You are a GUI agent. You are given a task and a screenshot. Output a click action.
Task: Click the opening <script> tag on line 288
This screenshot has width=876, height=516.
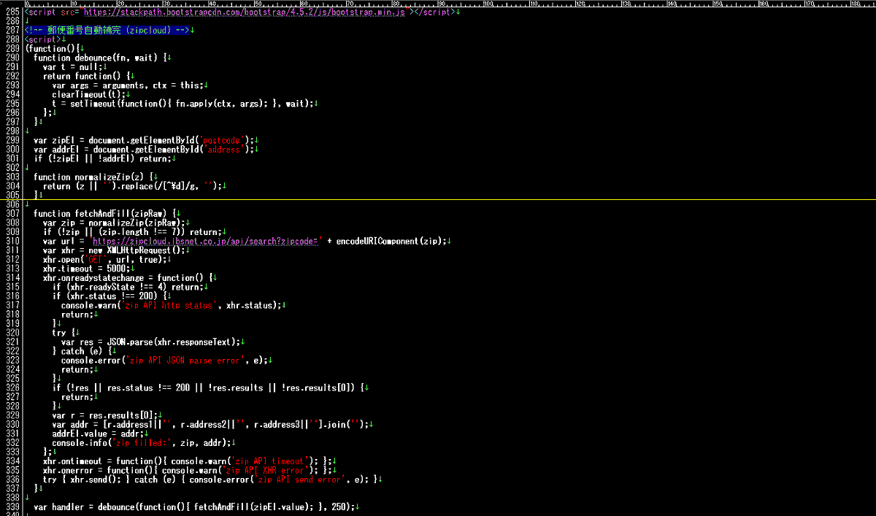click(x=43, y=39)
